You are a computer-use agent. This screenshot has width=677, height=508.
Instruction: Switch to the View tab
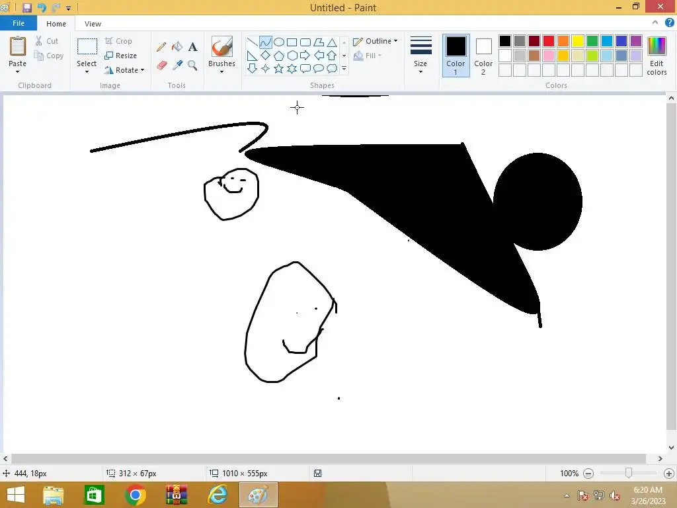(x=93, y=24)
